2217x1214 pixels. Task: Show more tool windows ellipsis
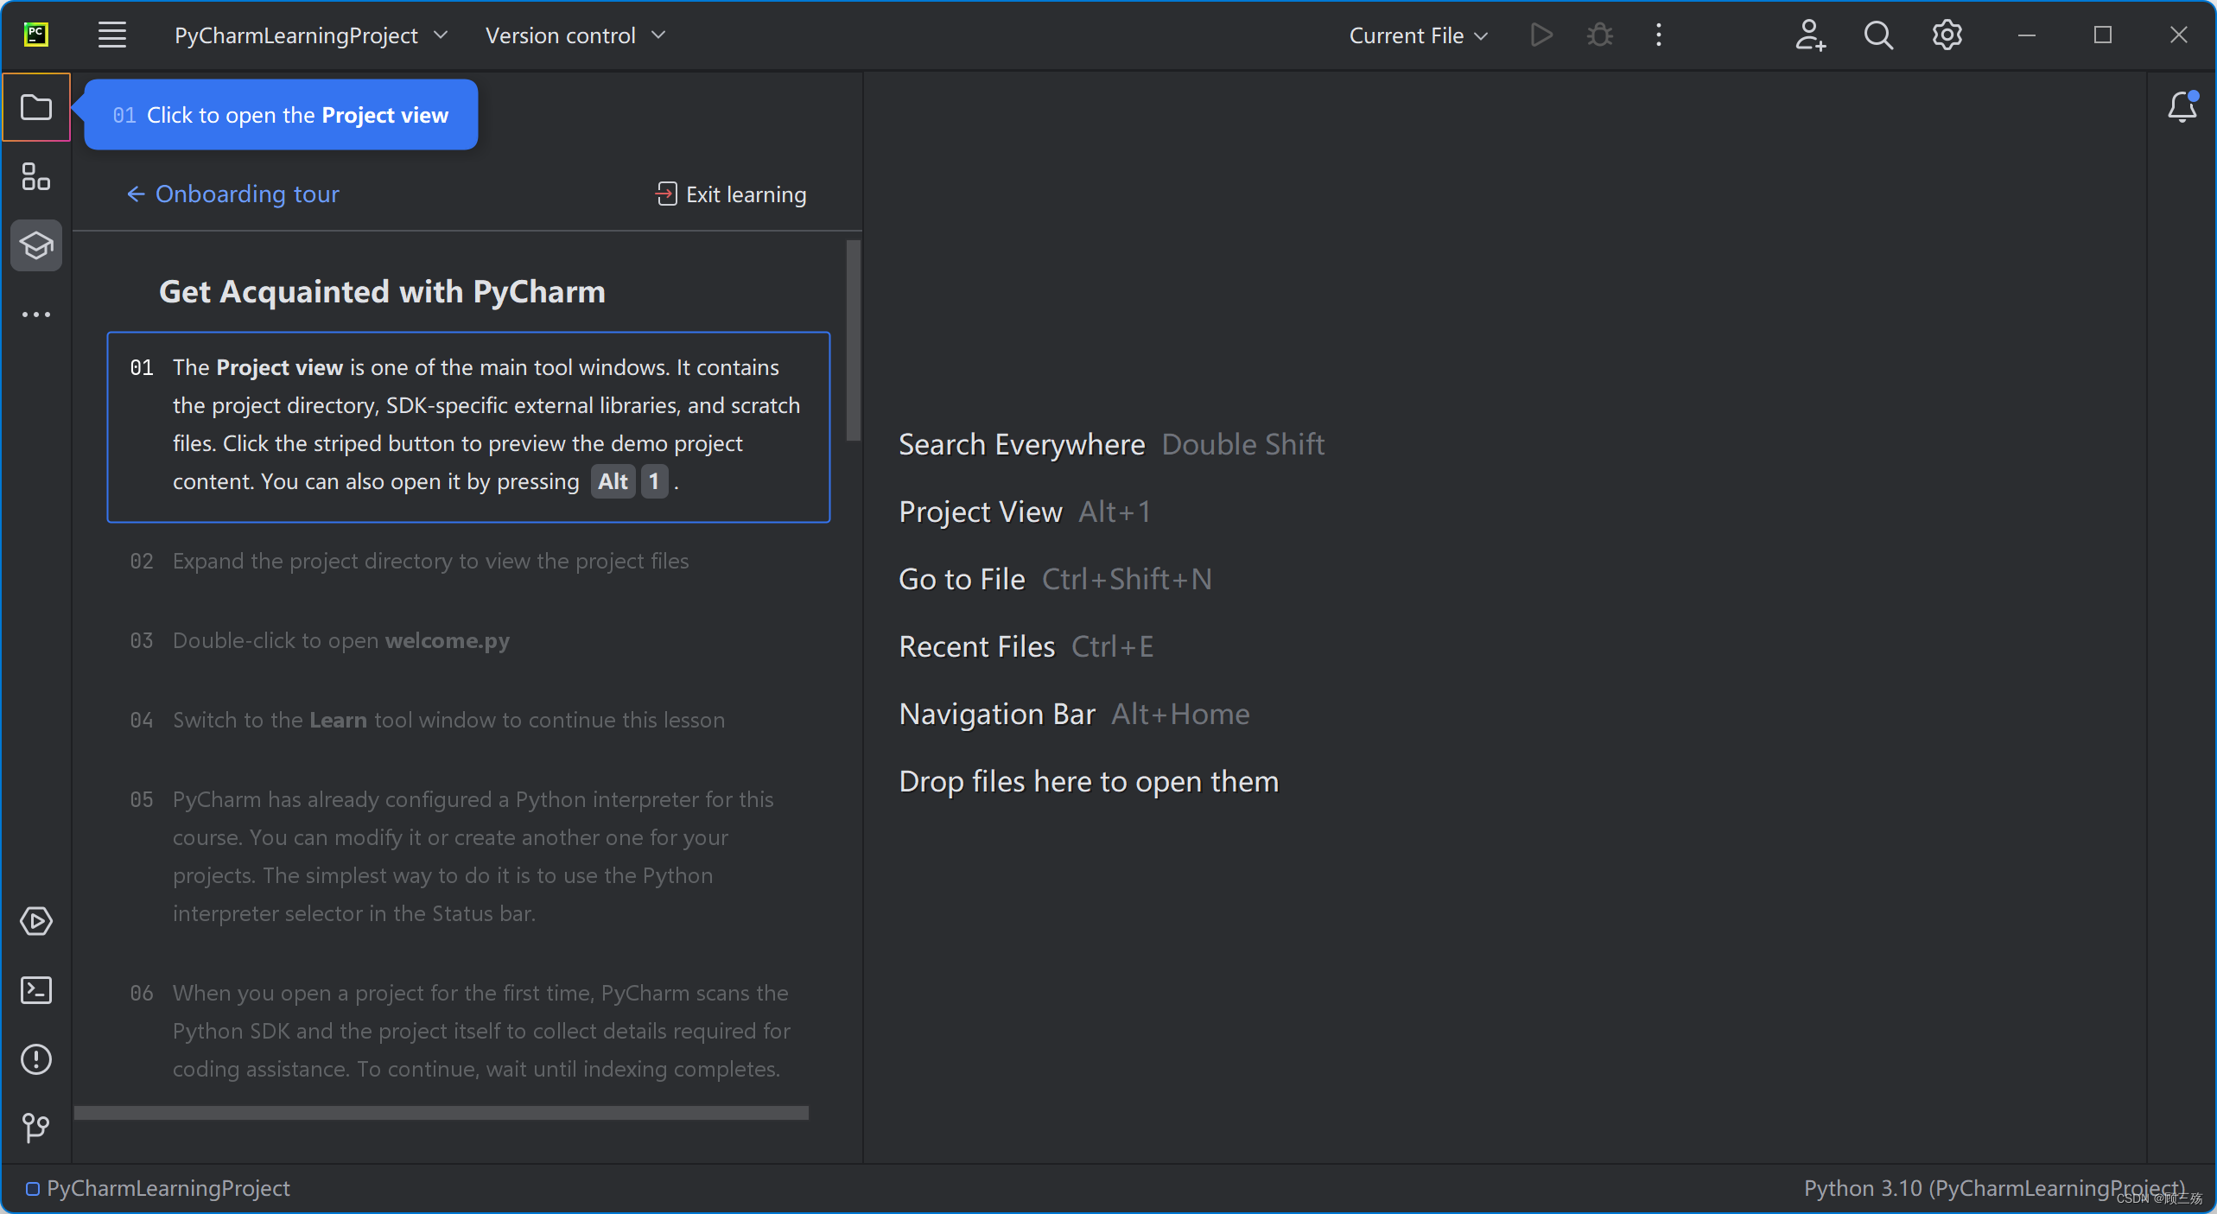coord(36,315)
